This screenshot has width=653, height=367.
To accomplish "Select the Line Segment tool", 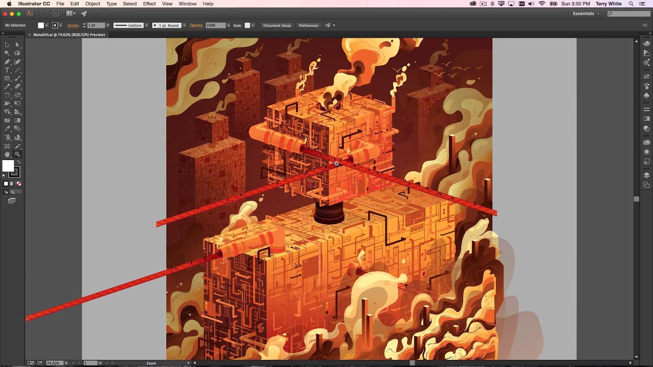I will pos(17,70).
